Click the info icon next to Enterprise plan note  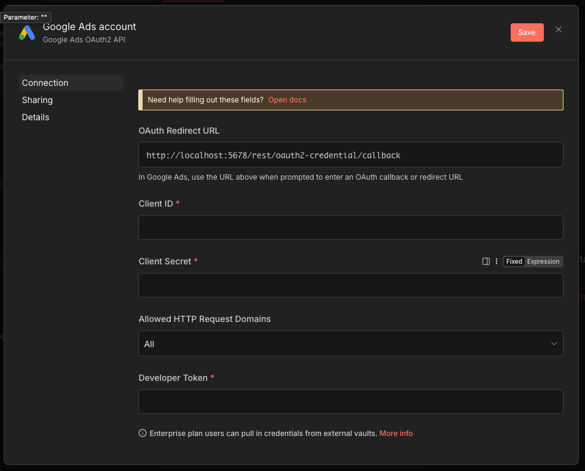point(143,433)
